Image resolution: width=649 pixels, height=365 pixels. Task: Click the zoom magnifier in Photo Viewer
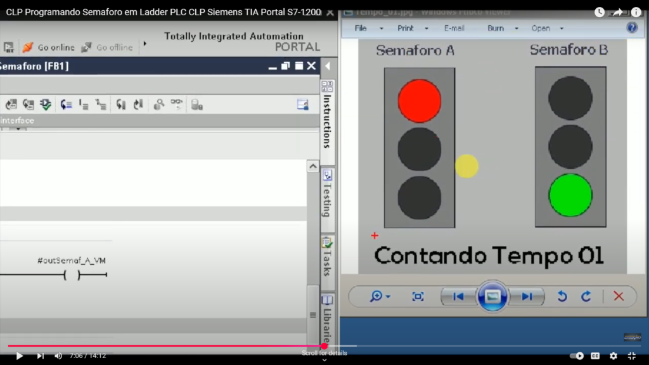tap(376, 297)
